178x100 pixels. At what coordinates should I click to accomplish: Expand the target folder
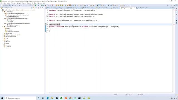coord(3,40)
